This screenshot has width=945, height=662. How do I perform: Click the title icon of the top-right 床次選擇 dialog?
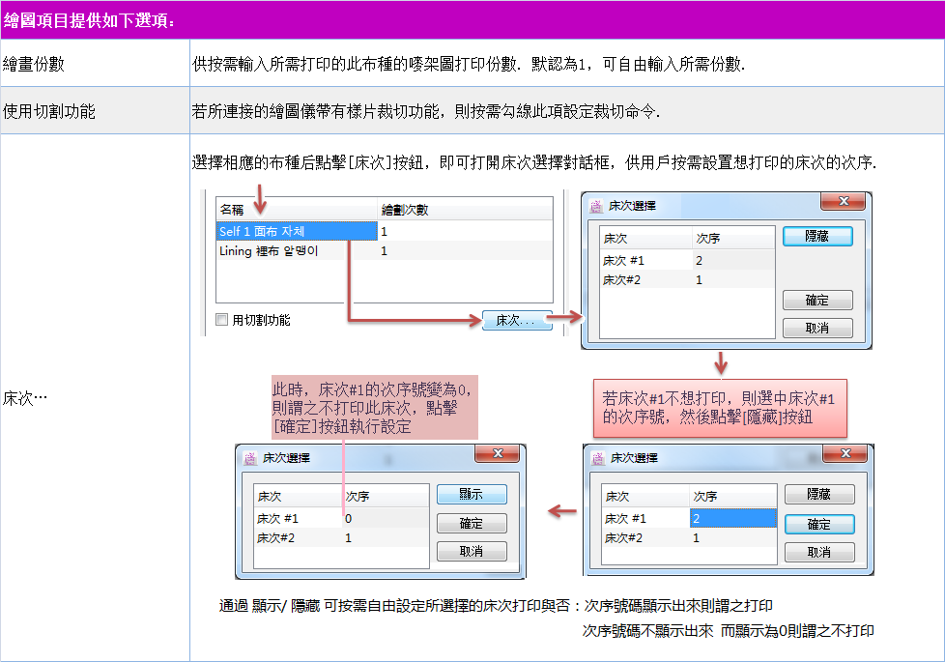pyautogui.click(x=595, y=206)
